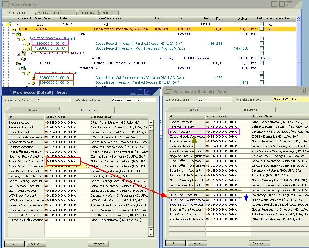Viewport: 309px width, 248px height.
Task: Open the choose-from-list icon in highlighted account cell
Action: 88,166
